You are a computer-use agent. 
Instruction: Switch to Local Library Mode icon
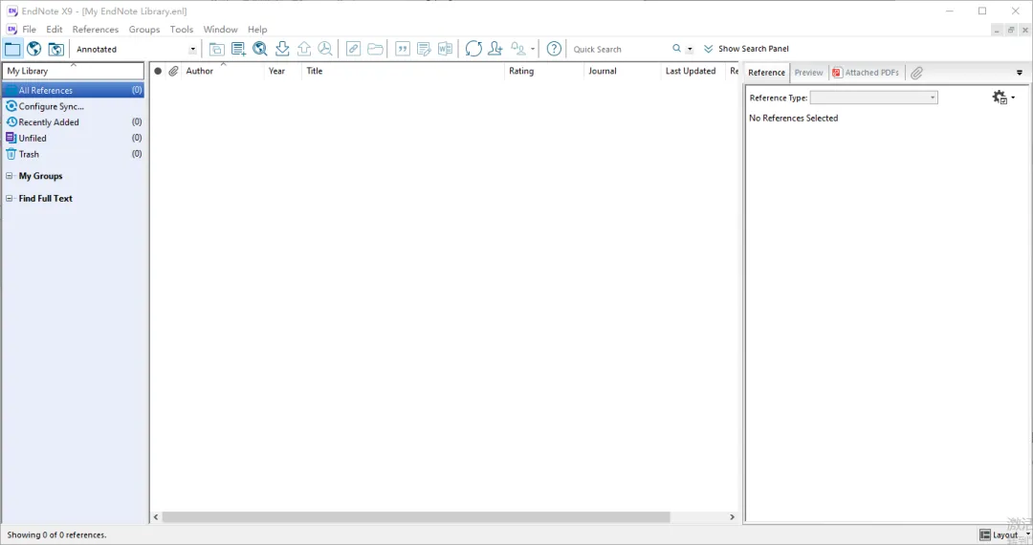(12, 49)
